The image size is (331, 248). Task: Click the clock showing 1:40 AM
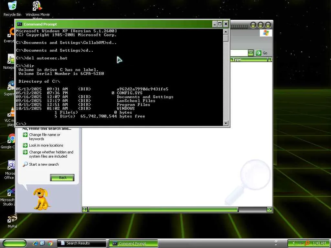(319, 243)
